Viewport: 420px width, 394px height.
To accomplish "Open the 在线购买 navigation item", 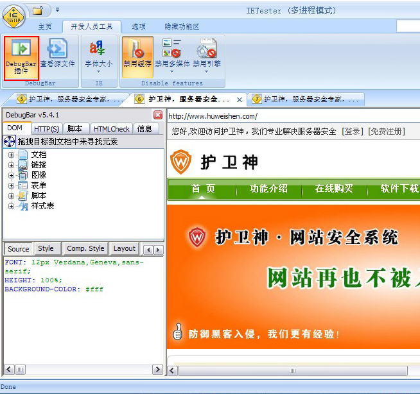I will point(334,189).
